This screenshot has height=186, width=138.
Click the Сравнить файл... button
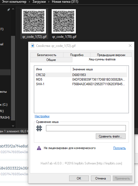(111, 136)
